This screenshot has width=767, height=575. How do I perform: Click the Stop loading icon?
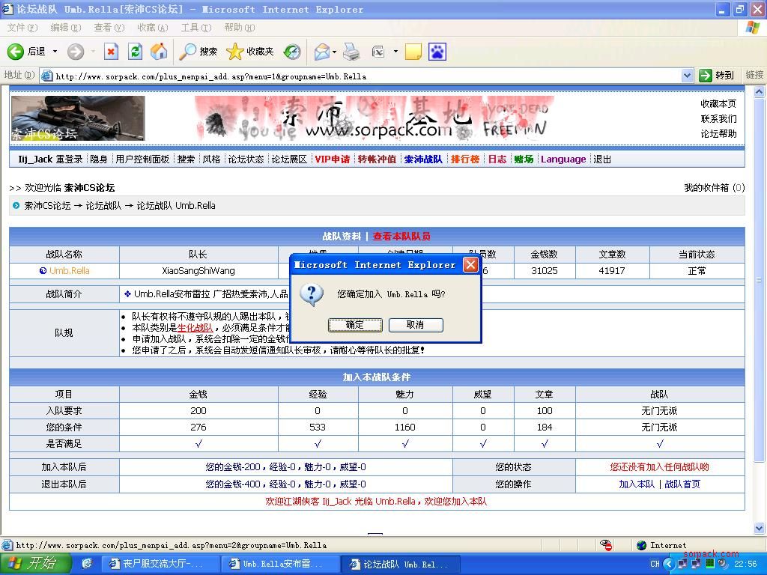tap(111, 52)
